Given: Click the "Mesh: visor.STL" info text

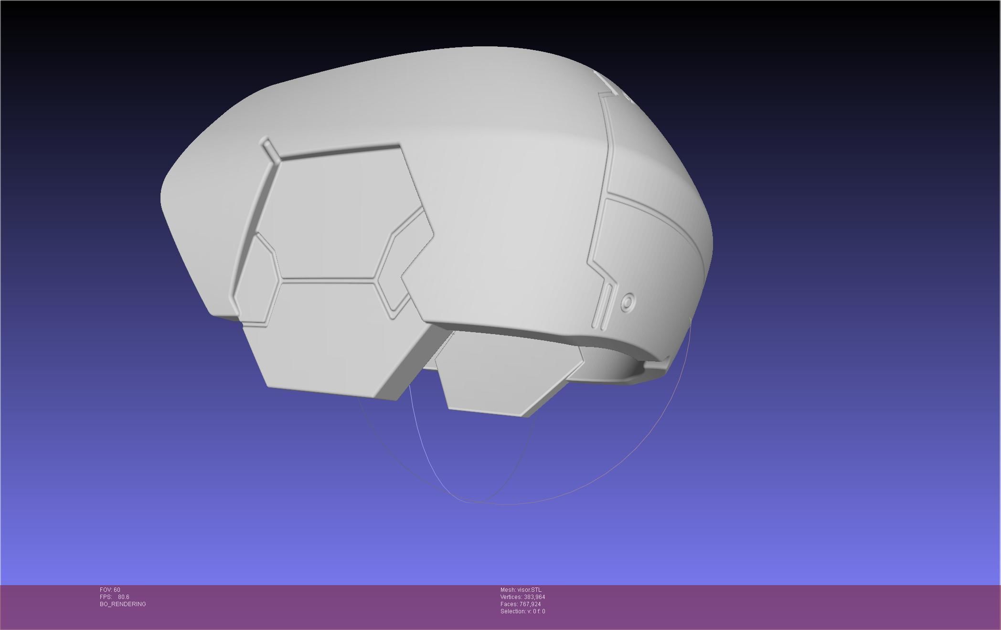Looking at the screenshot, I should (521, 590).
